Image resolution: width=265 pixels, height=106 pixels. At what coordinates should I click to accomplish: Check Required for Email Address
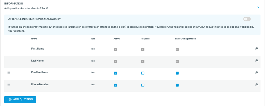point(143,73)
